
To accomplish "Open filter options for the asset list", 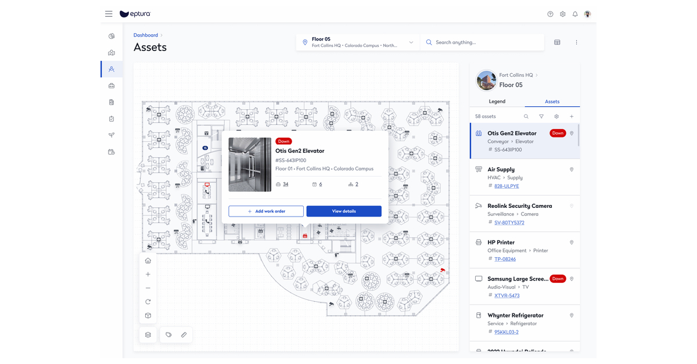I will coord(541,116).
